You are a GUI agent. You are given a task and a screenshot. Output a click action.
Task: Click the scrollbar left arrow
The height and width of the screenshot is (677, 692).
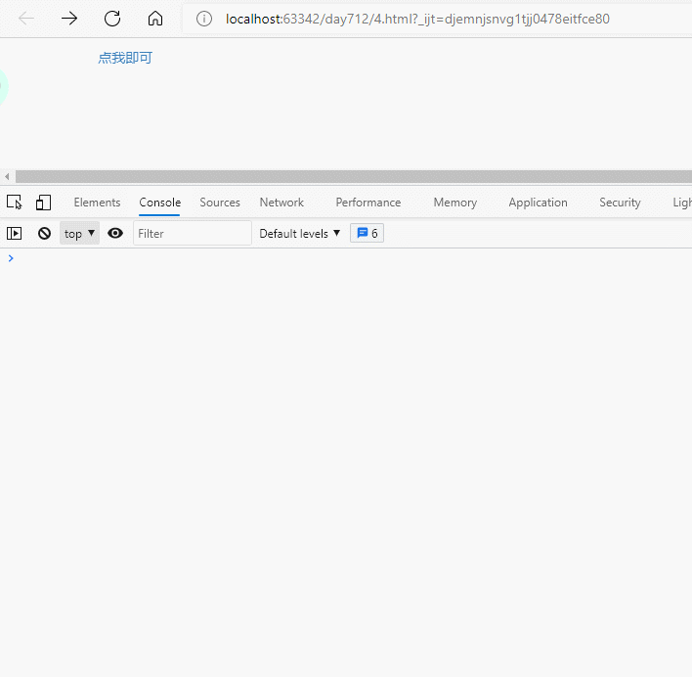coord(7,177)
